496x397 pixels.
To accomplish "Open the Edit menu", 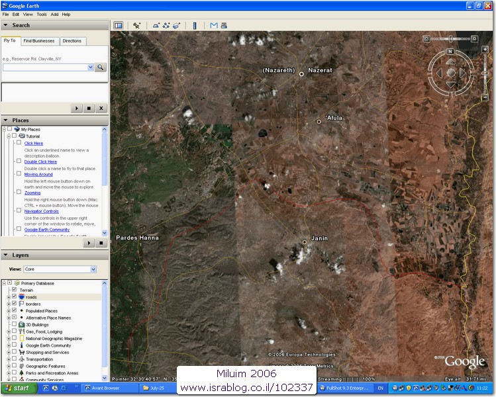I will point(16,15).
